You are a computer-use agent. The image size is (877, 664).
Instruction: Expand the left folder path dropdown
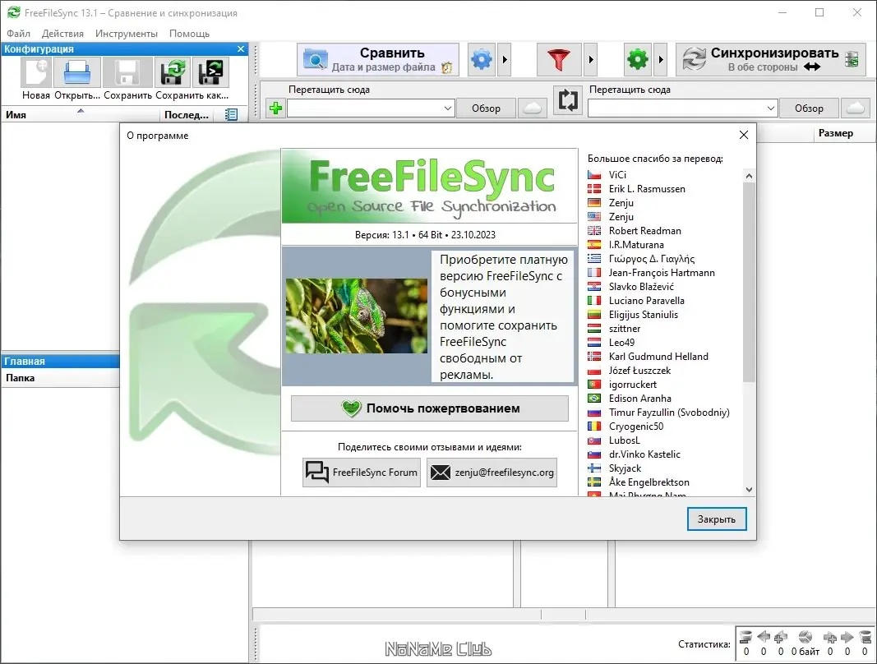click(447, 108)
